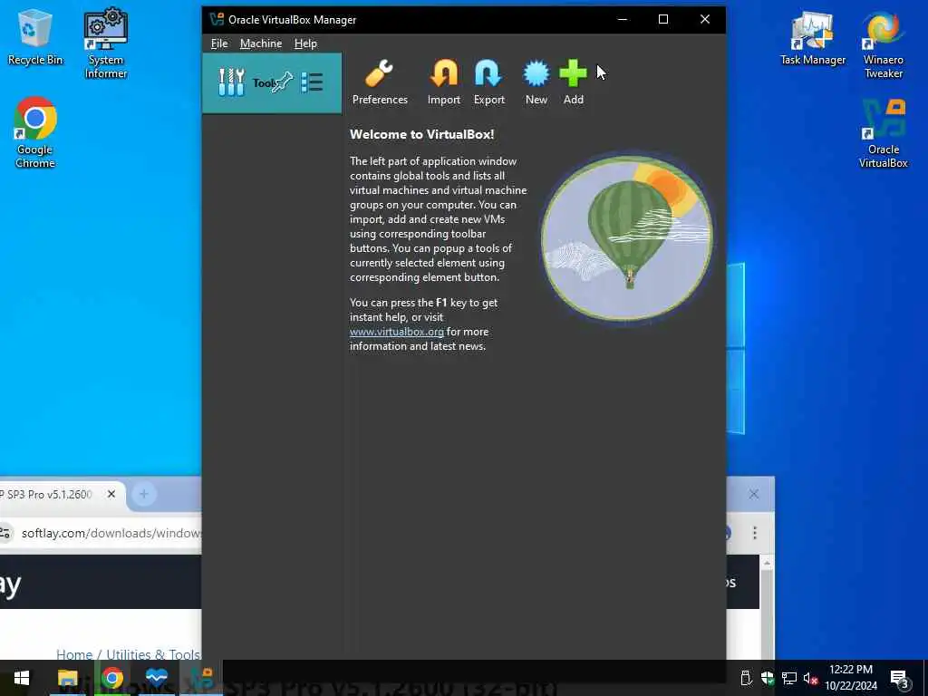Select the Task Manager desktop shortcut
This screenshot has width=928, height=696.
click(x=813, y=38)
